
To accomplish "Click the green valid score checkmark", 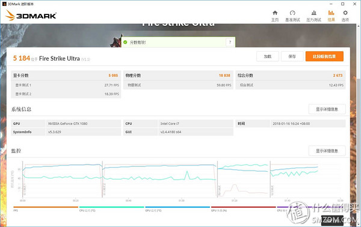I will point(125,42).
